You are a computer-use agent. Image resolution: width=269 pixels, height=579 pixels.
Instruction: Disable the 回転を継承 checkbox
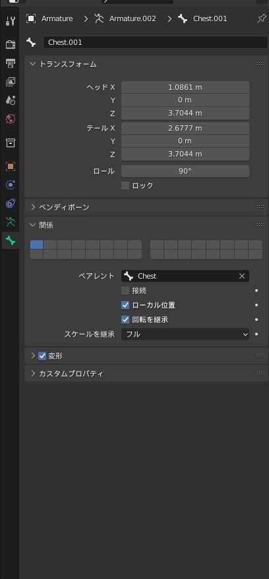[x=125, y=320]
